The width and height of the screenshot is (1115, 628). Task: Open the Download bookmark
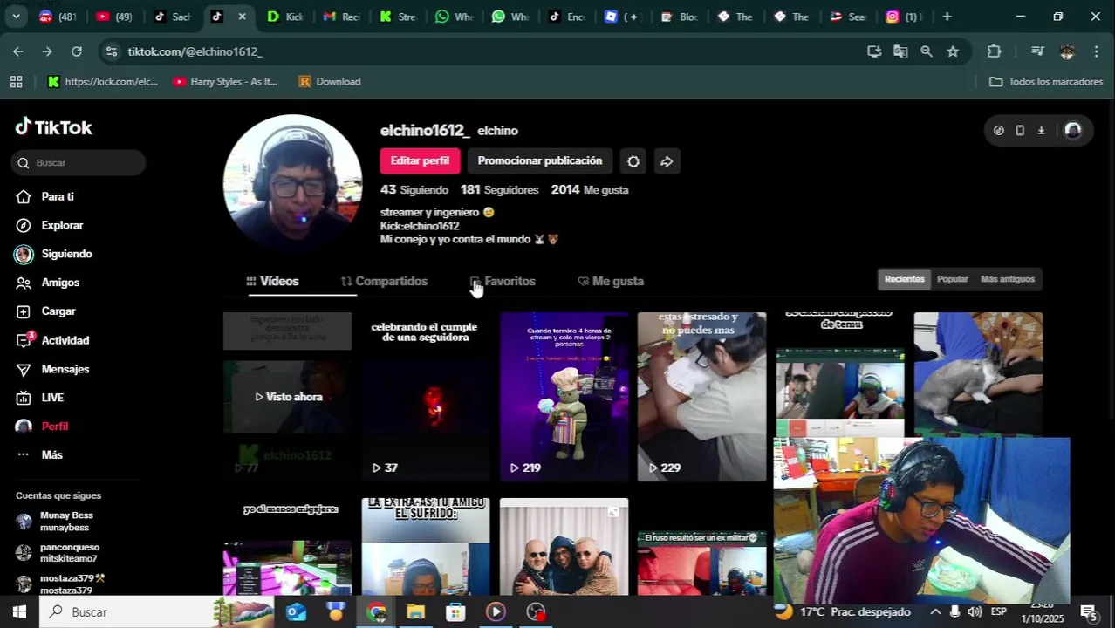point(330,82)
